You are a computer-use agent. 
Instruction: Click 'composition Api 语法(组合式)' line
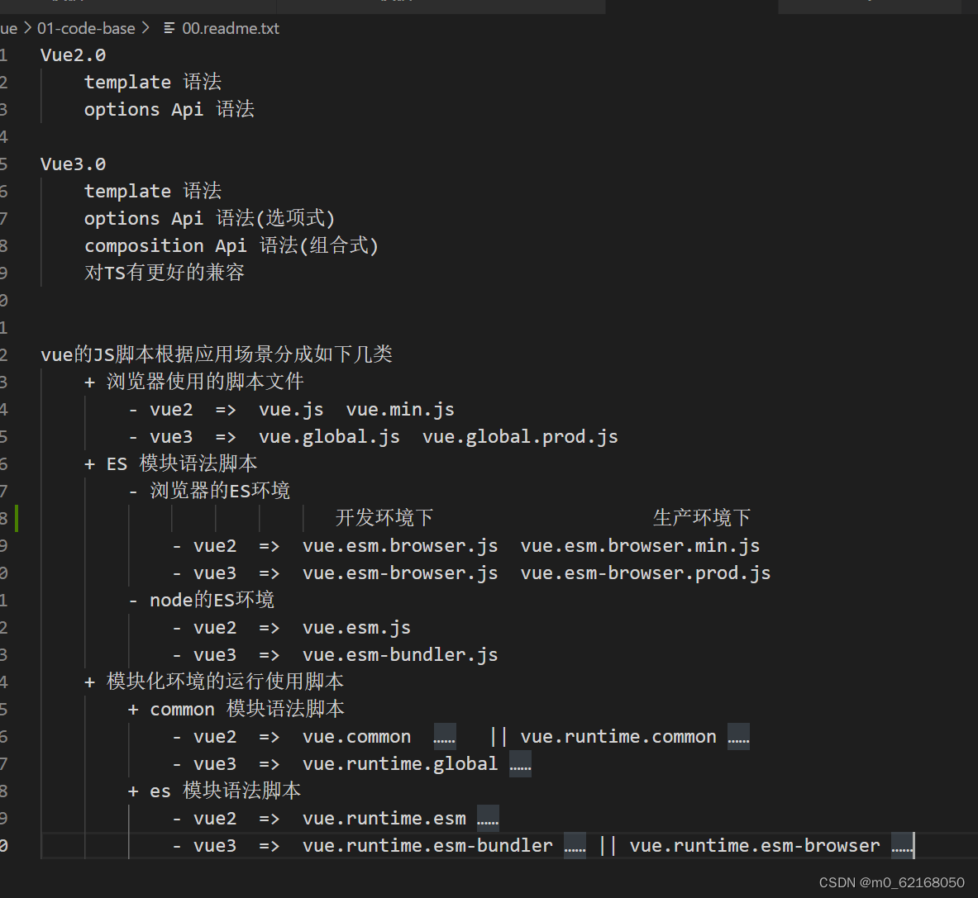[x=231, y=245]
